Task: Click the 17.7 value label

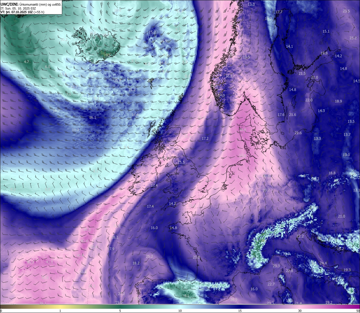Action: click(x=279, y=12)
